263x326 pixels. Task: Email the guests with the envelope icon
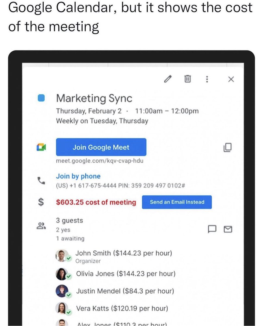click(x=228, y=230)
